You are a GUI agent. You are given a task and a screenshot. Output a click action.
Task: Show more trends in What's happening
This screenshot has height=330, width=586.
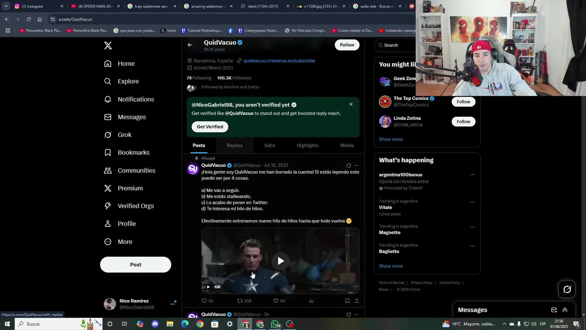tap(391, 266)
